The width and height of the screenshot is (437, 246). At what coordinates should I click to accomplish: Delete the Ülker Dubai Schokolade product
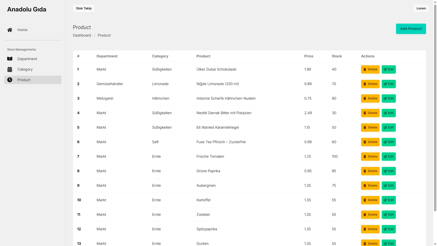click(x=370, y=69)
